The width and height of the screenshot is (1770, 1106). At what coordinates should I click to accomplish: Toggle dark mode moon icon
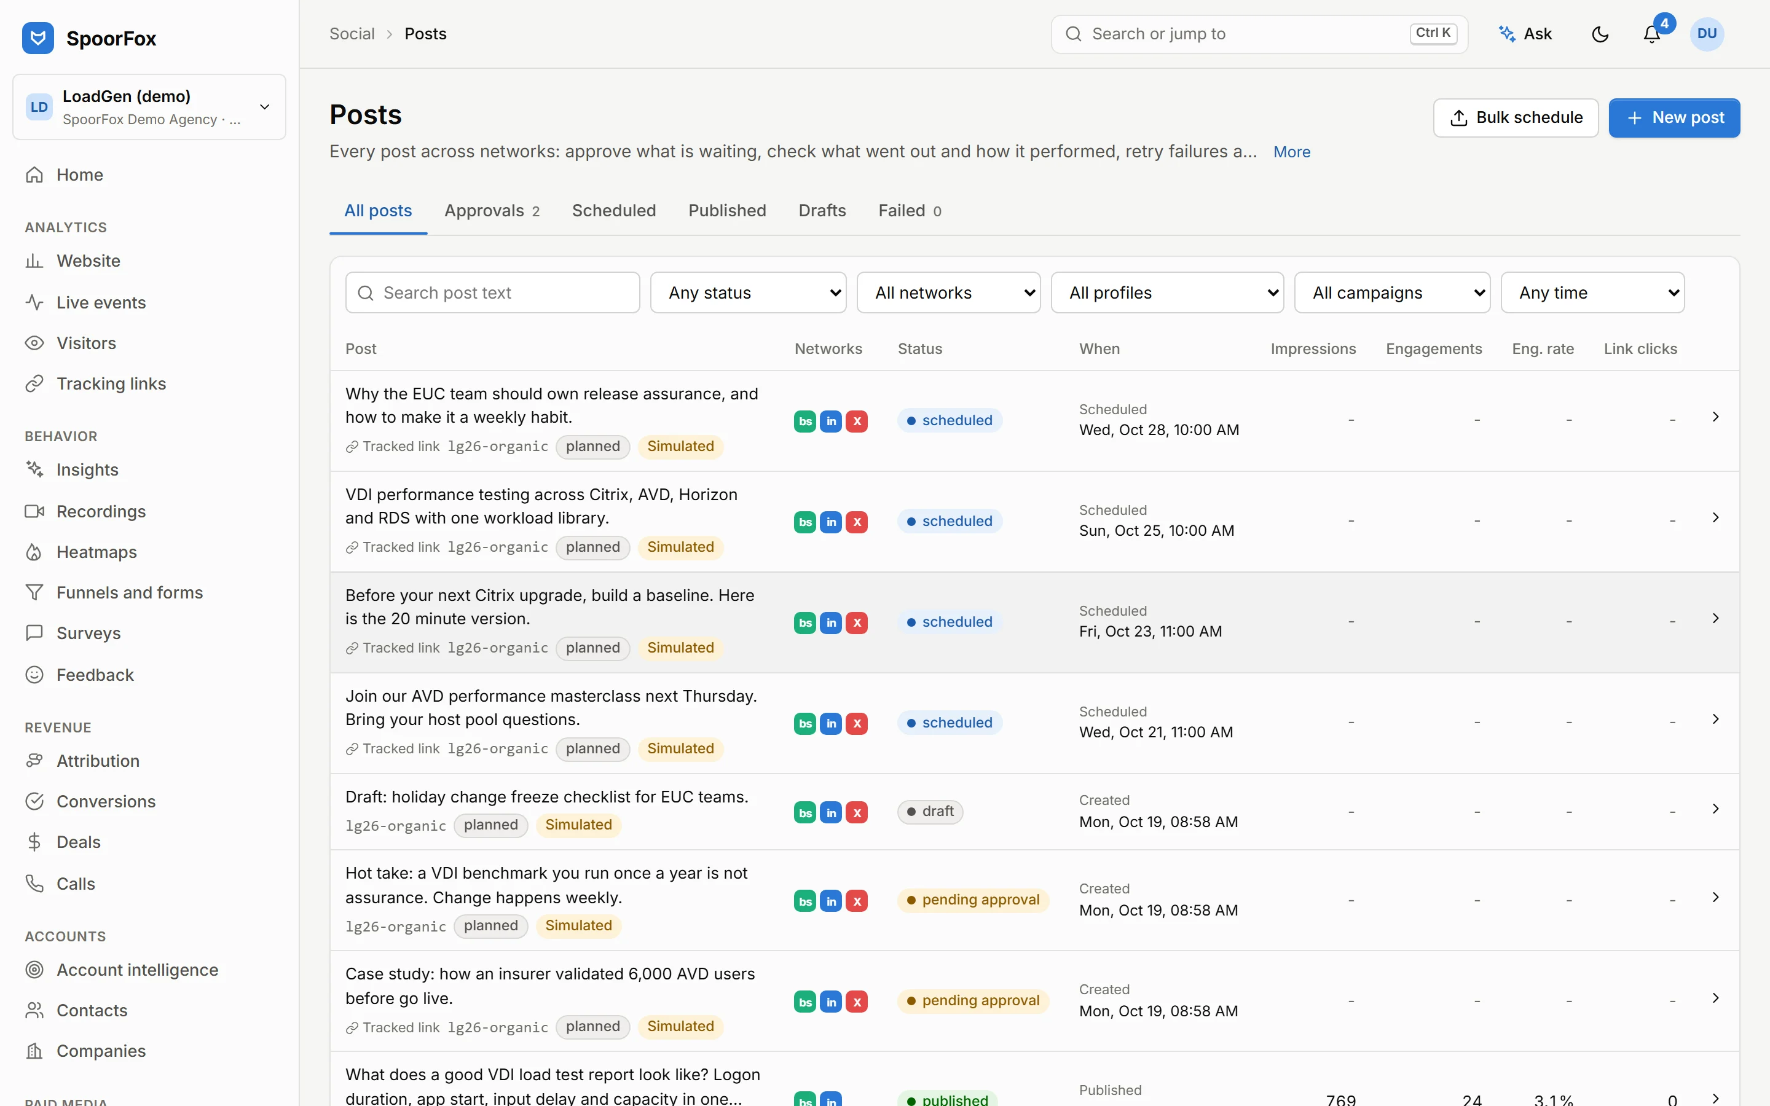[x=1600, y=34]
